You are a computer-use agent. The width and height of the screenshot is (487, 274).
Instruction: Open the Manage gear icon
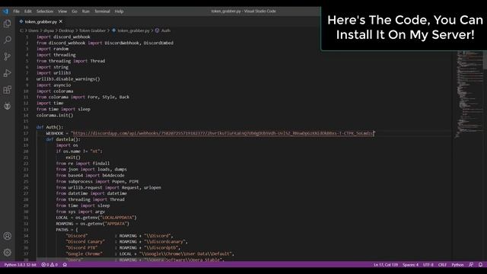[7, 253]
